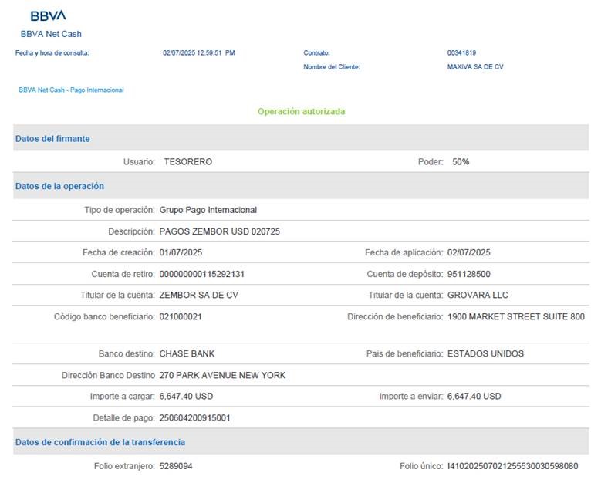Screen dimensions: 591x490
Task: Select description PAGOS ZEMBOR USD 020725
Action: click(220, 231)
